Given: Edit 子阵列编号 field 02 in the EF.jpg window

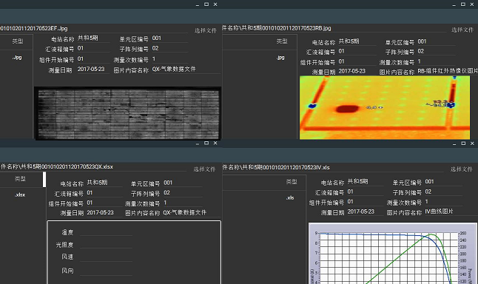Looking at the screenshot, I should pyautogui.click(x=169, y=49).
